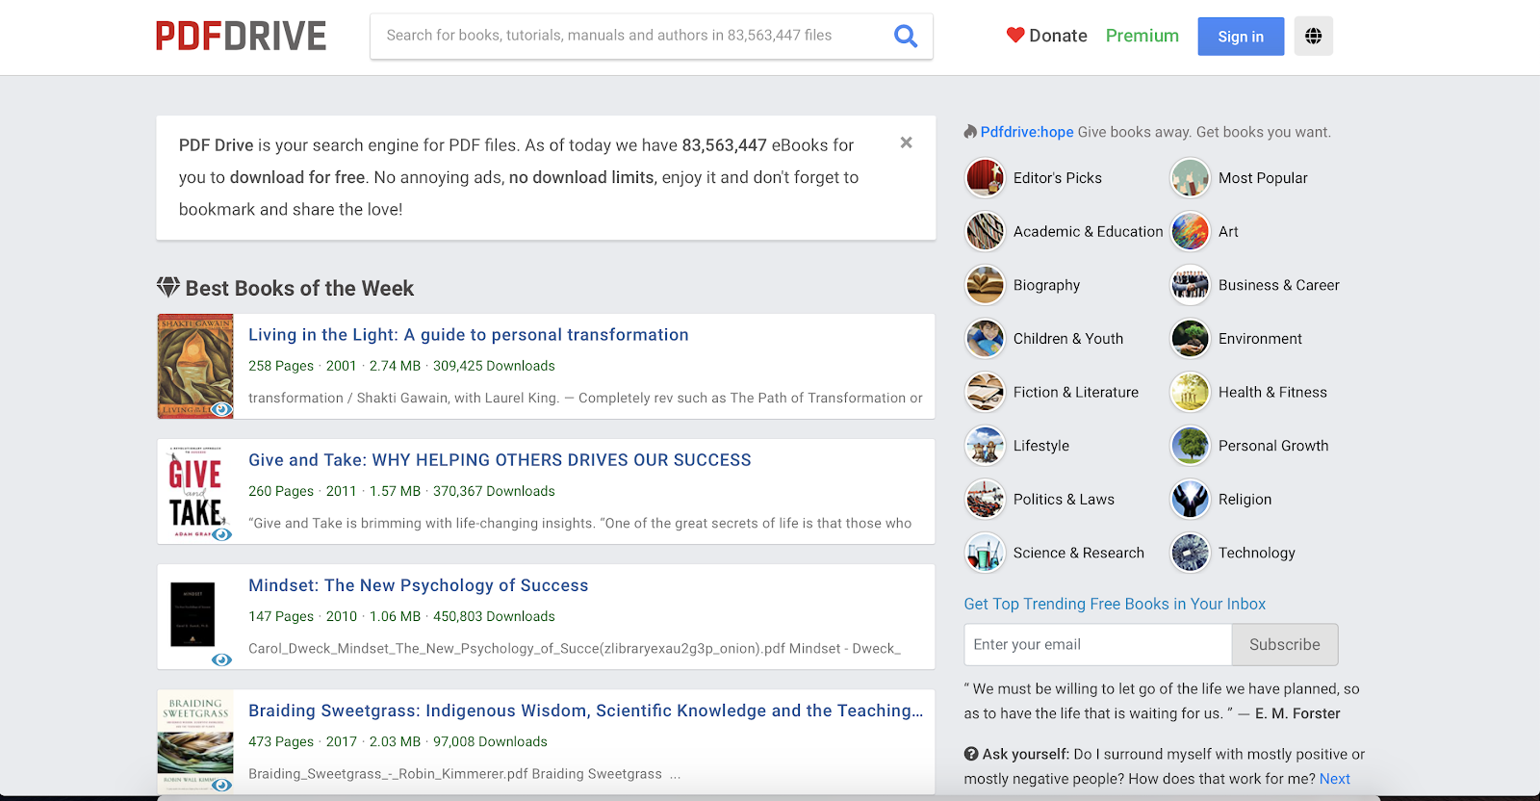Screen dimensions: 1540x801
Task: Click Give and Take cover thumbnail
Action: coord(195,491)
